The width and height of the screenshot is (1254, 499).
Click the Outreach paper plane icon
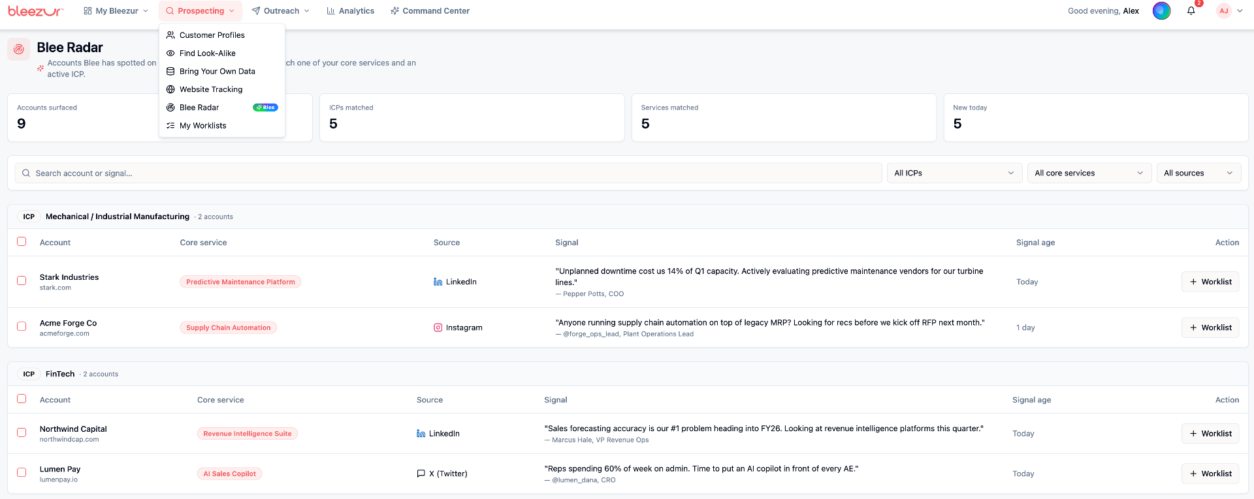(x=256, y=11)
